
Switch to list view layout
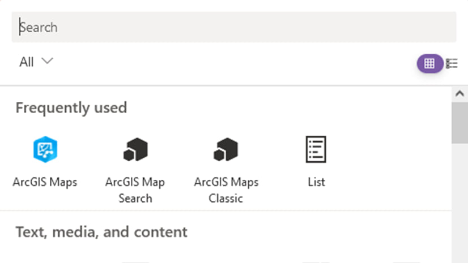(452, 64)
